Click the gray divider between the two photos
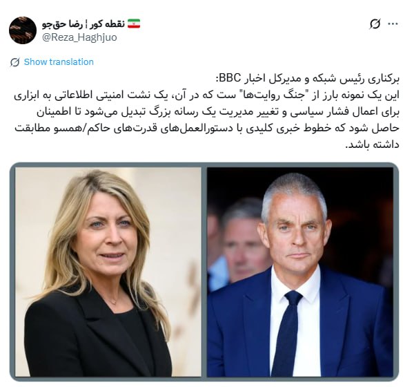The width and height of the screenshot is (403, 387). click(x=204, y=272)
